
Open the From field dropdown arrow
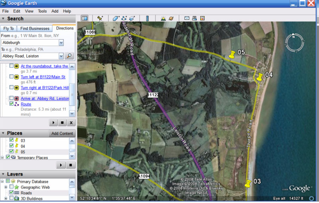coord(61,43)
